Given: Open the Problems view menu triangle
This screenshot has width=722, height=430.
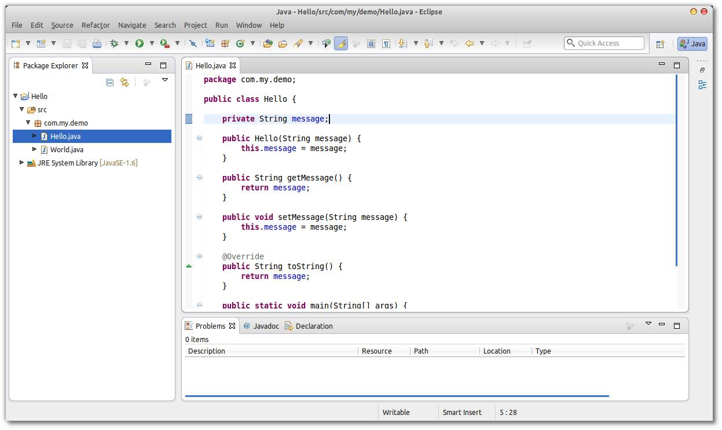Looking at the screenshot, I should [x=648, y=324].
